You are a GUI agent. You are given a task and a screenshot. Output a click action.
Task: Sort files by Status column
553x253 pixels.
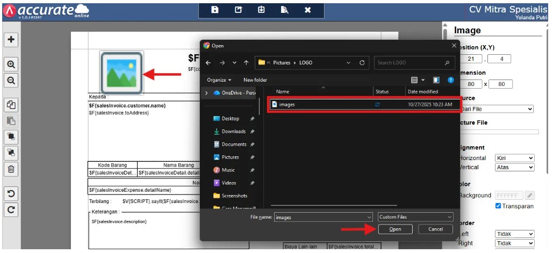tap(382, 92)
